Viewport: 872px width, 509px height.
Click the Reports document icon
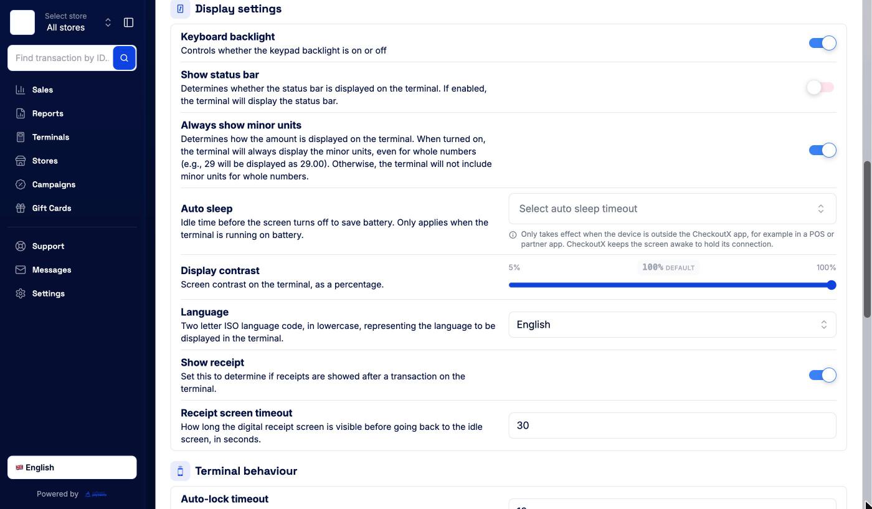pos(21,113)
